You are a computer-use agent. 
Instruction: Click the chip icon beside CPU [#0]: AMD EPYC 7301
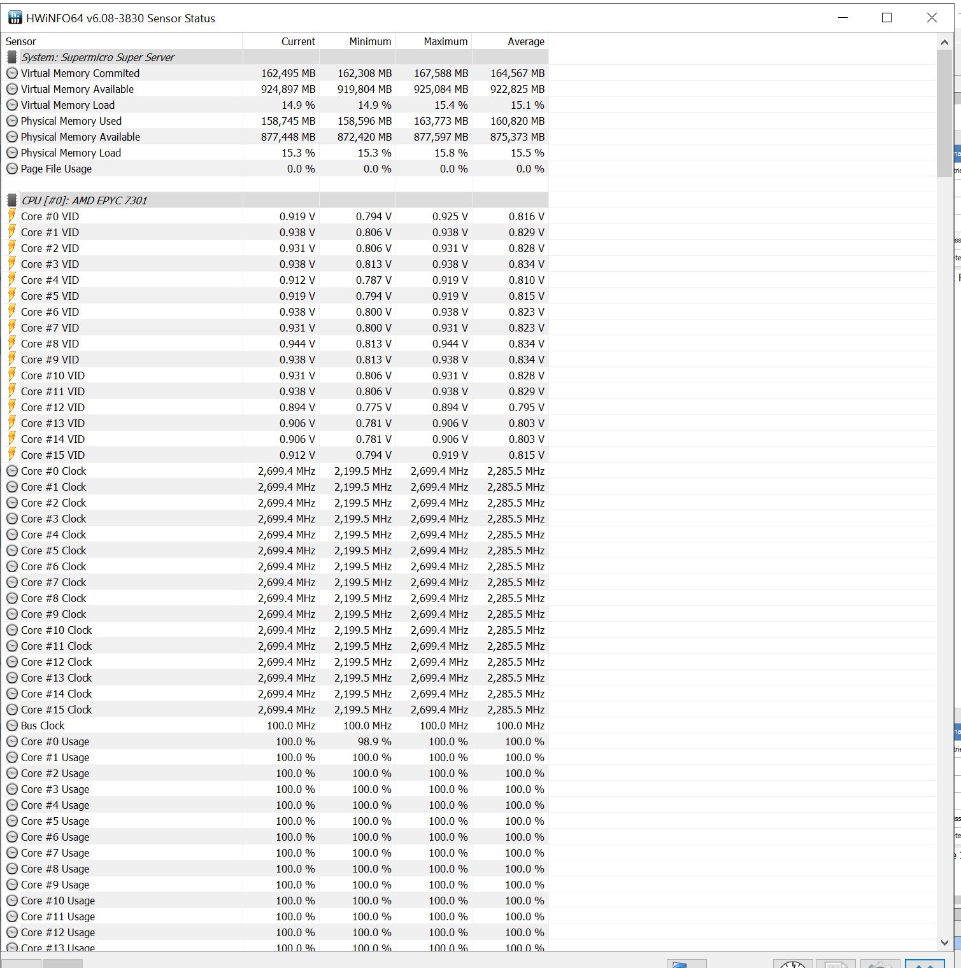point(12,200)
